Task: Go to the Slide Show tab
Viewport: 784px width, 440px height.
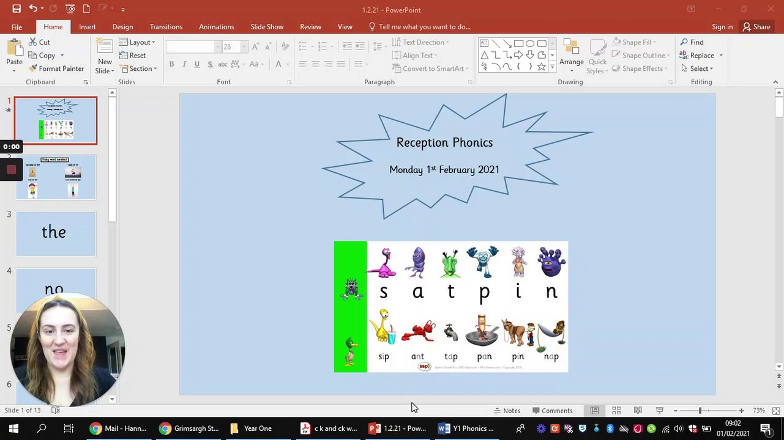Action: tap(267, 27)
